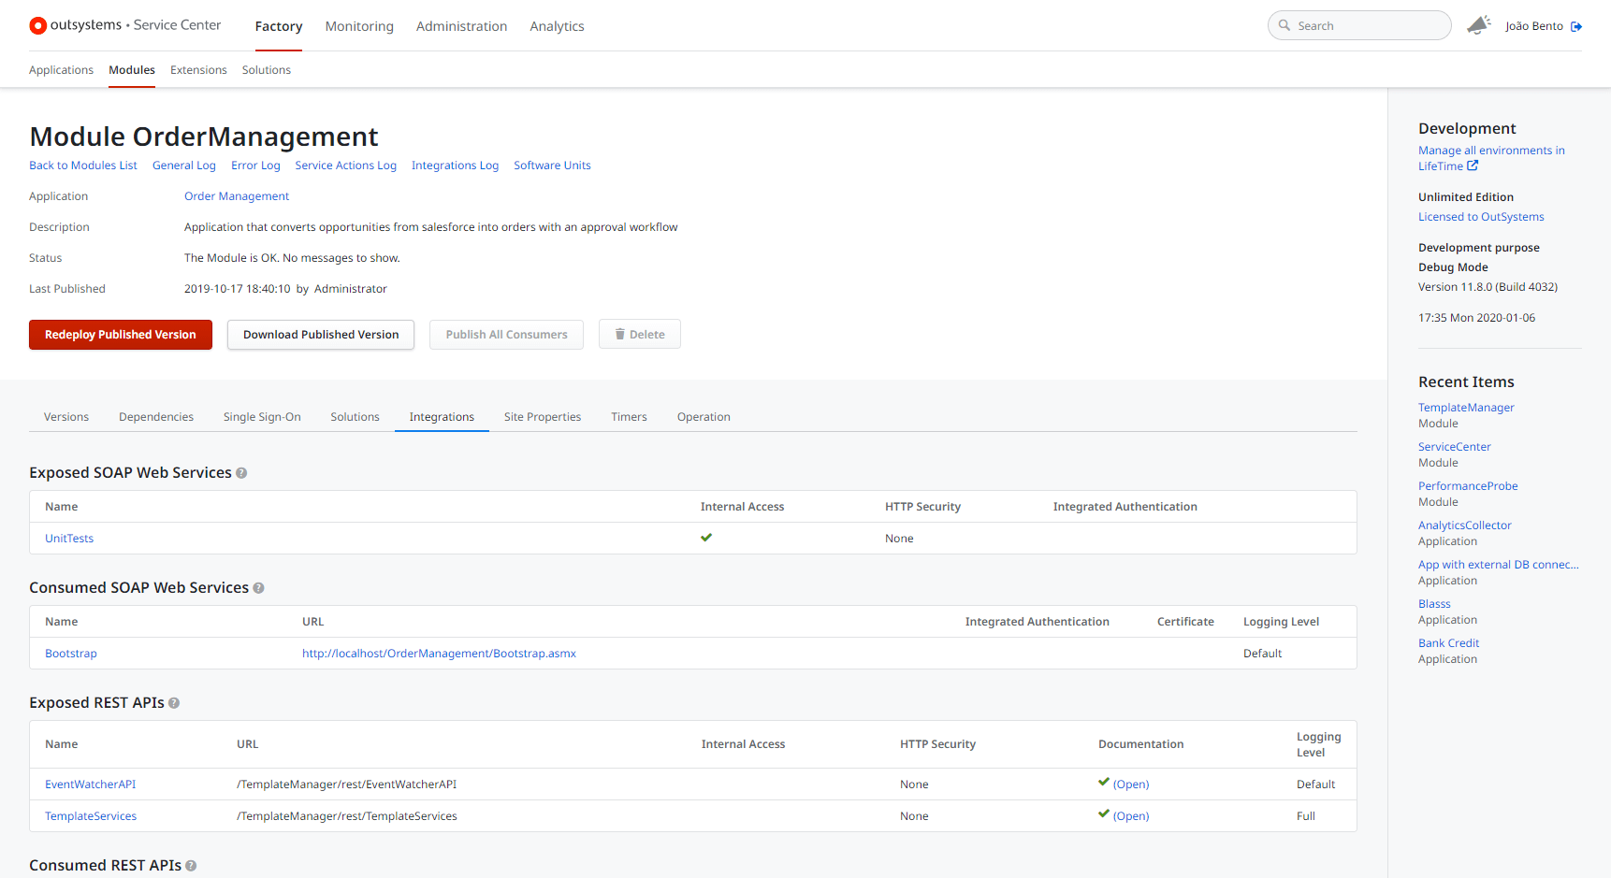Open the notifications megaphone icon

[x=1478, y=25]
